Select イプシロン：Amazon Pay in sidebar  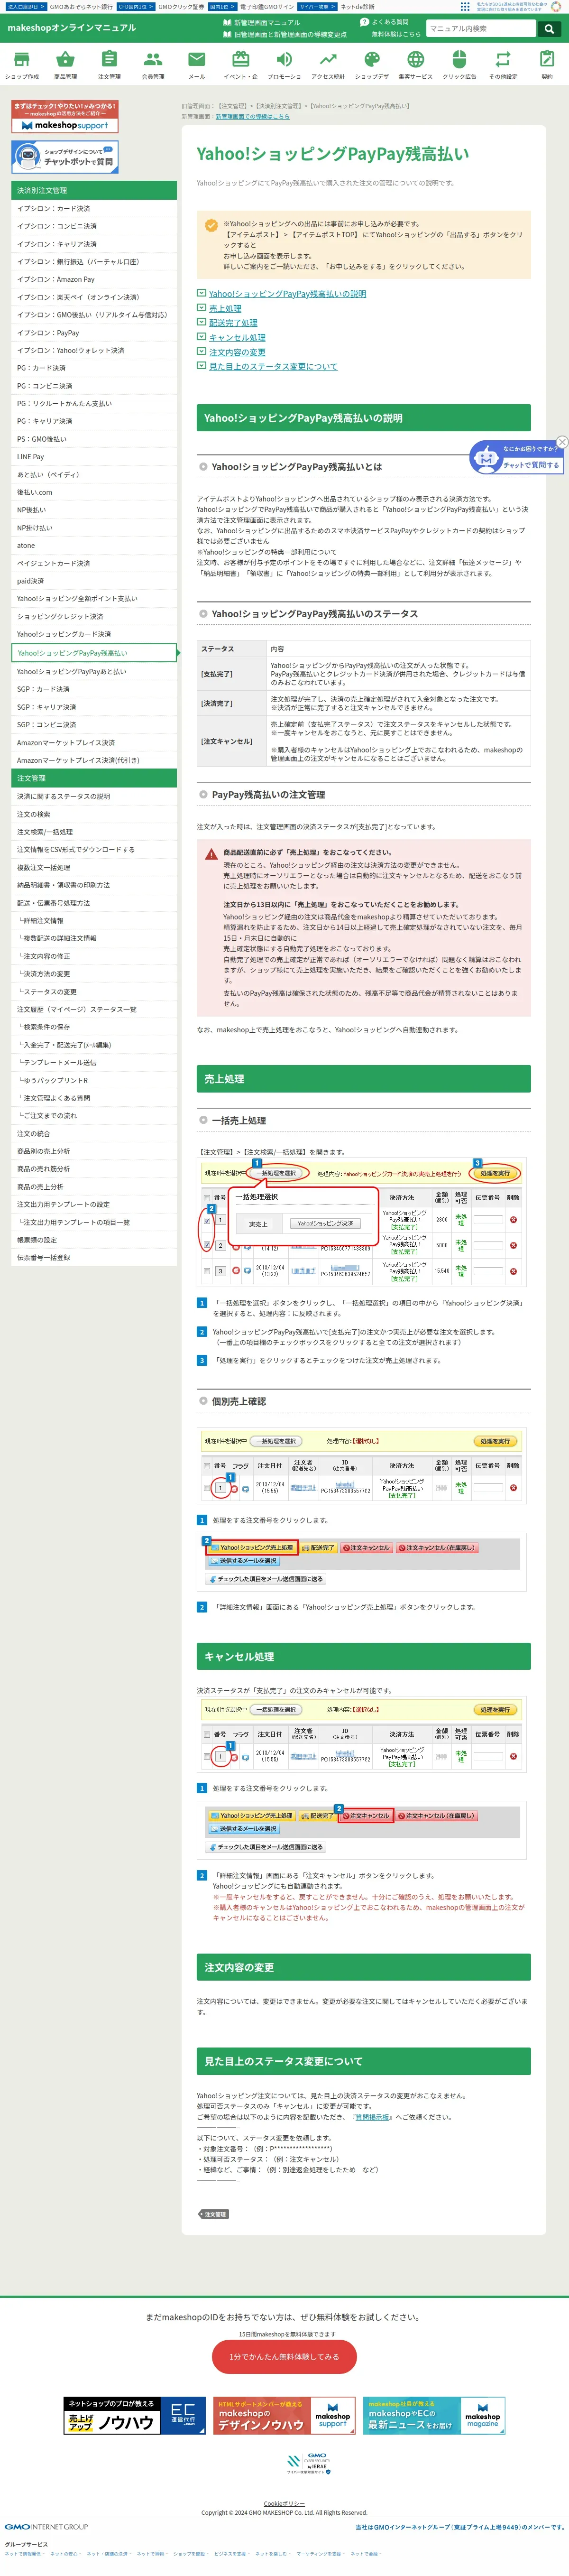[x=94, y=280]
